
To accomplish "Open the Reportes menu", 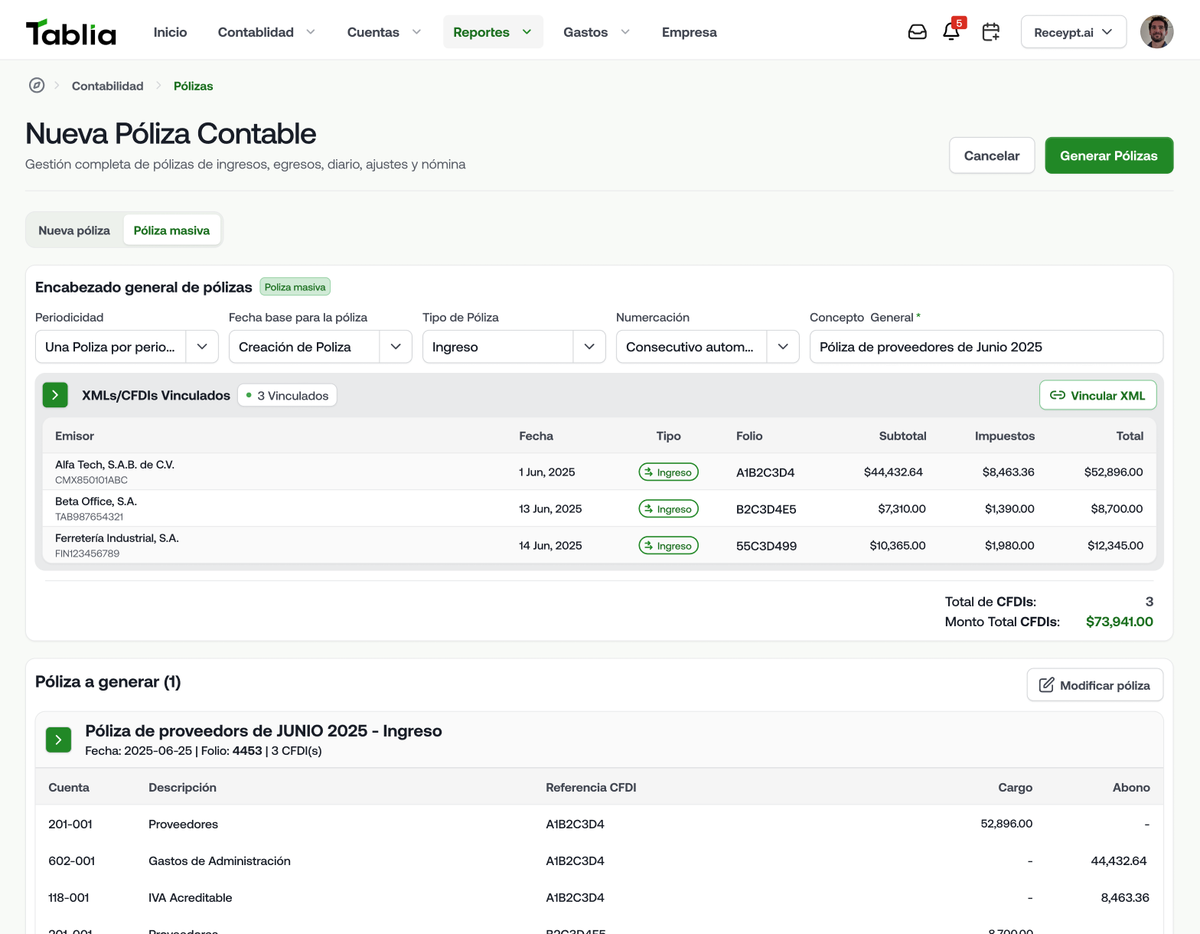I will pyautogui.click(x=492, y=32).
